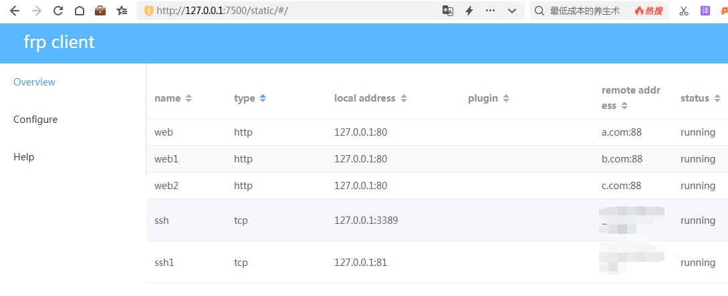Click the hot search 热搜 button
Viewport: 728px width, 296px height.
pyautogui.click(x=649, y=11)
